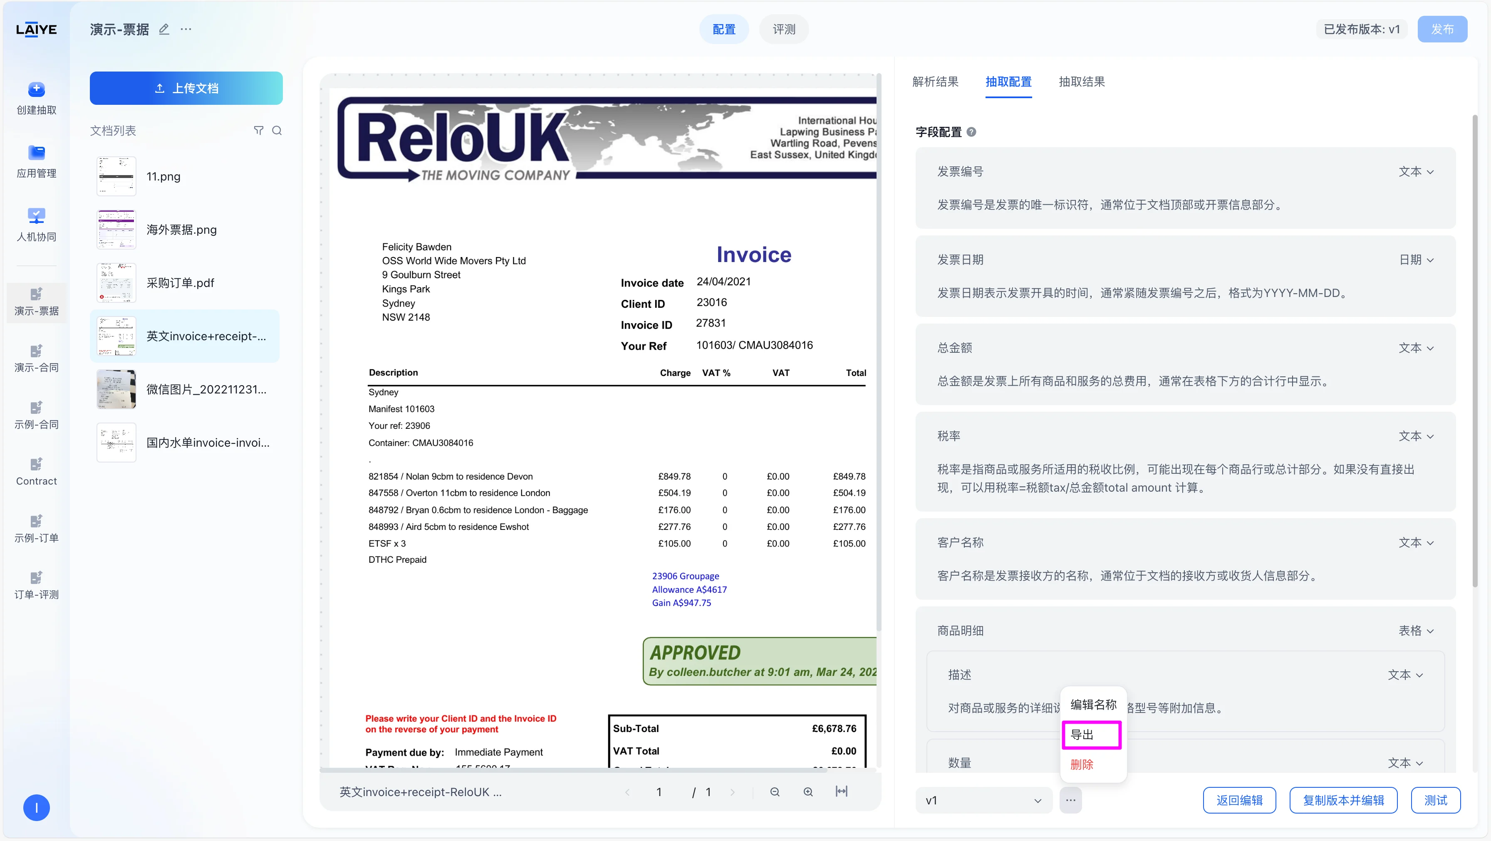Choose 删除 in the popup menu

click(x=1093, y=764)
